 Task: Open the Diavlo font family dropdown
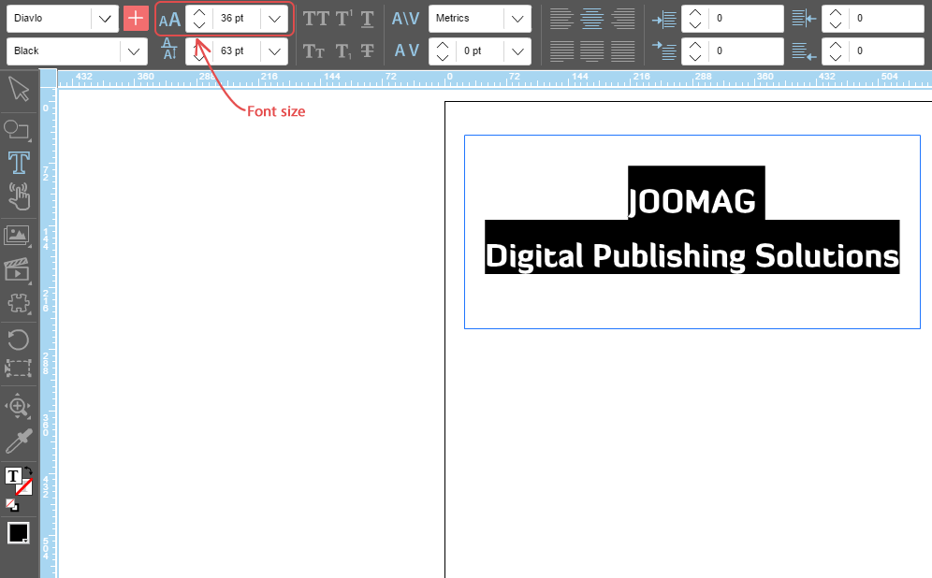click(105, 19)
